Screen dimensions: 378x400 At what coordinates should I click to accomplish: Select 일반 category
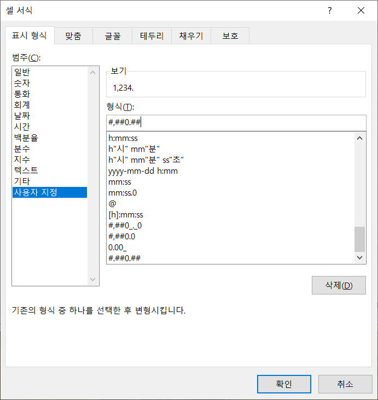coord(50,72)
